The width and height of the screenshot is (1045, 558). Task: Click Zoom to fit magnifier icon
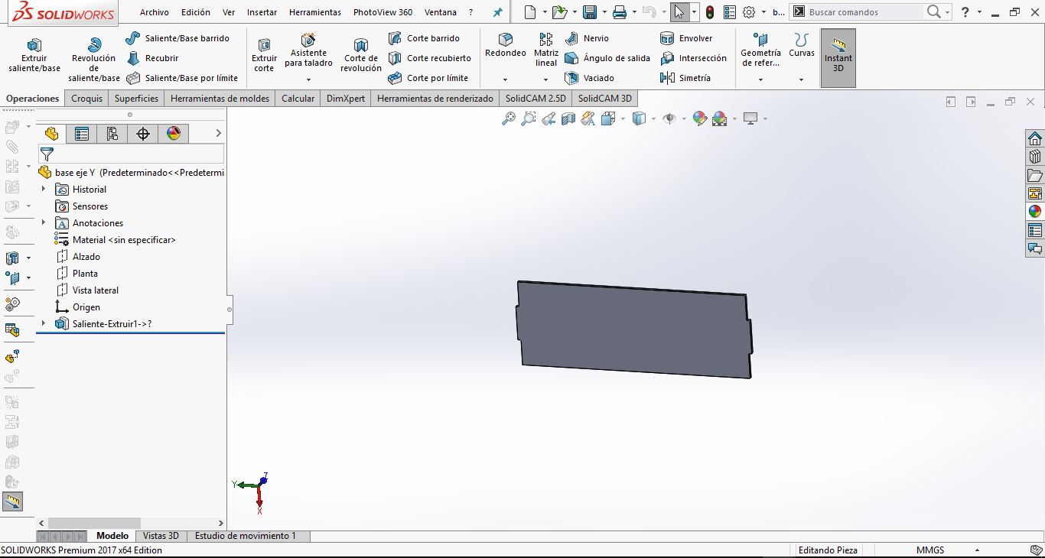pyautogui.click(x=508, y=118)
